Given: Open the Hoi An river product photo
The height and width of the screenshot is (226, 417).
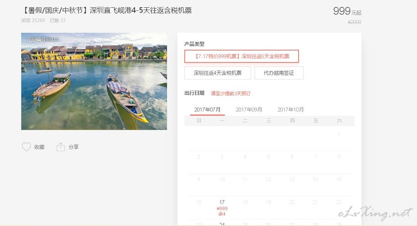Looking at the screenshot, I should 94,81.
